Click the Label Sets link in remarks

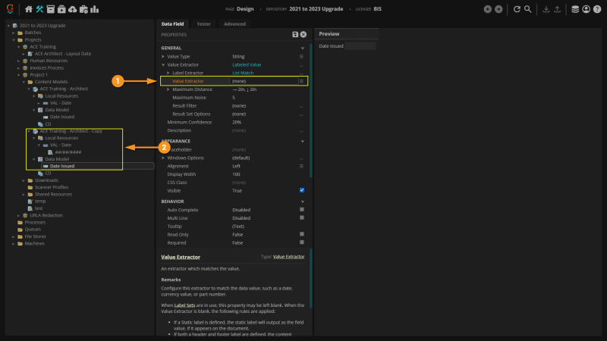coord(184,305)
